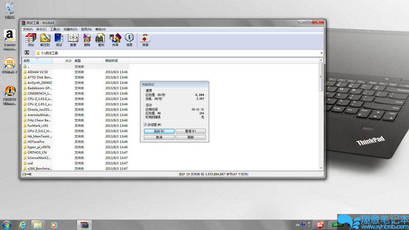Click the Windows Start button

7,225
